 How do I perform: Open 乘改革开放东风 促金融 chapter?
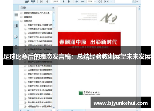pos(40,90)
